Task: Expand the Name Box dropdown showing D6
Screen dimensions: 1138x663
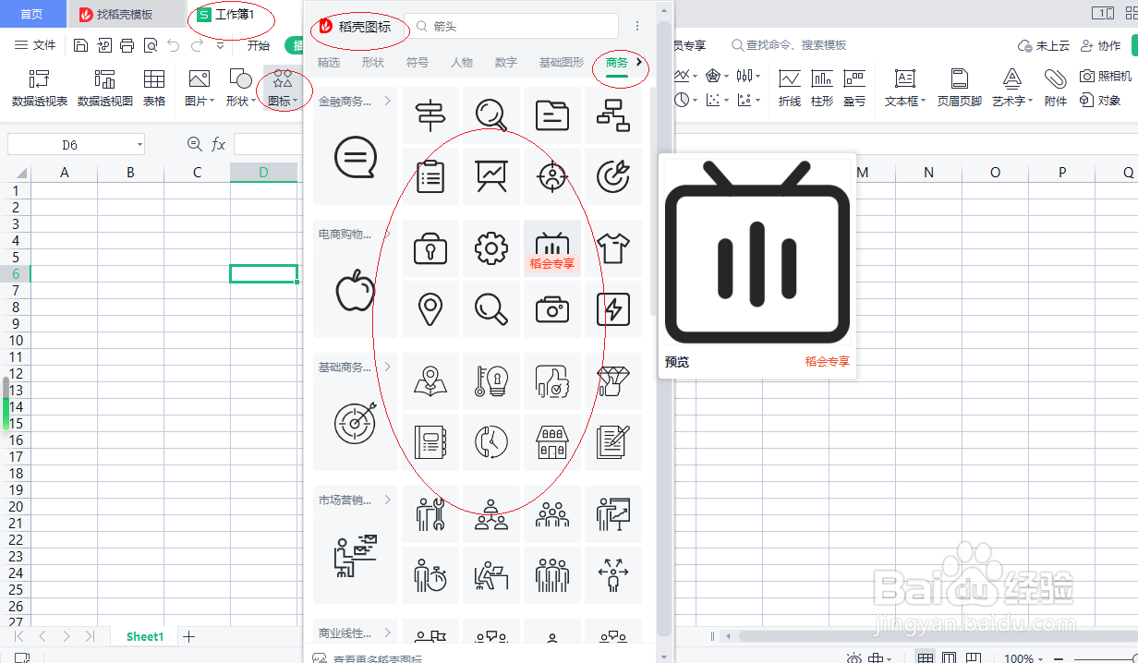Action: pos(139,145)
